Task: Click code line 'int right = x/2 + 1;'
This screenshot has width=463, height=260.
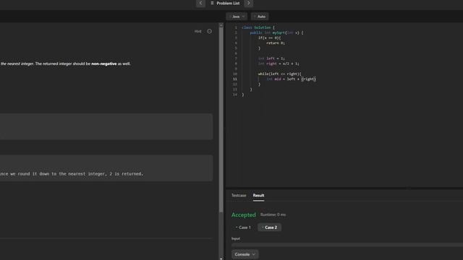Action: pyautogui.click(x=279, y=64)
